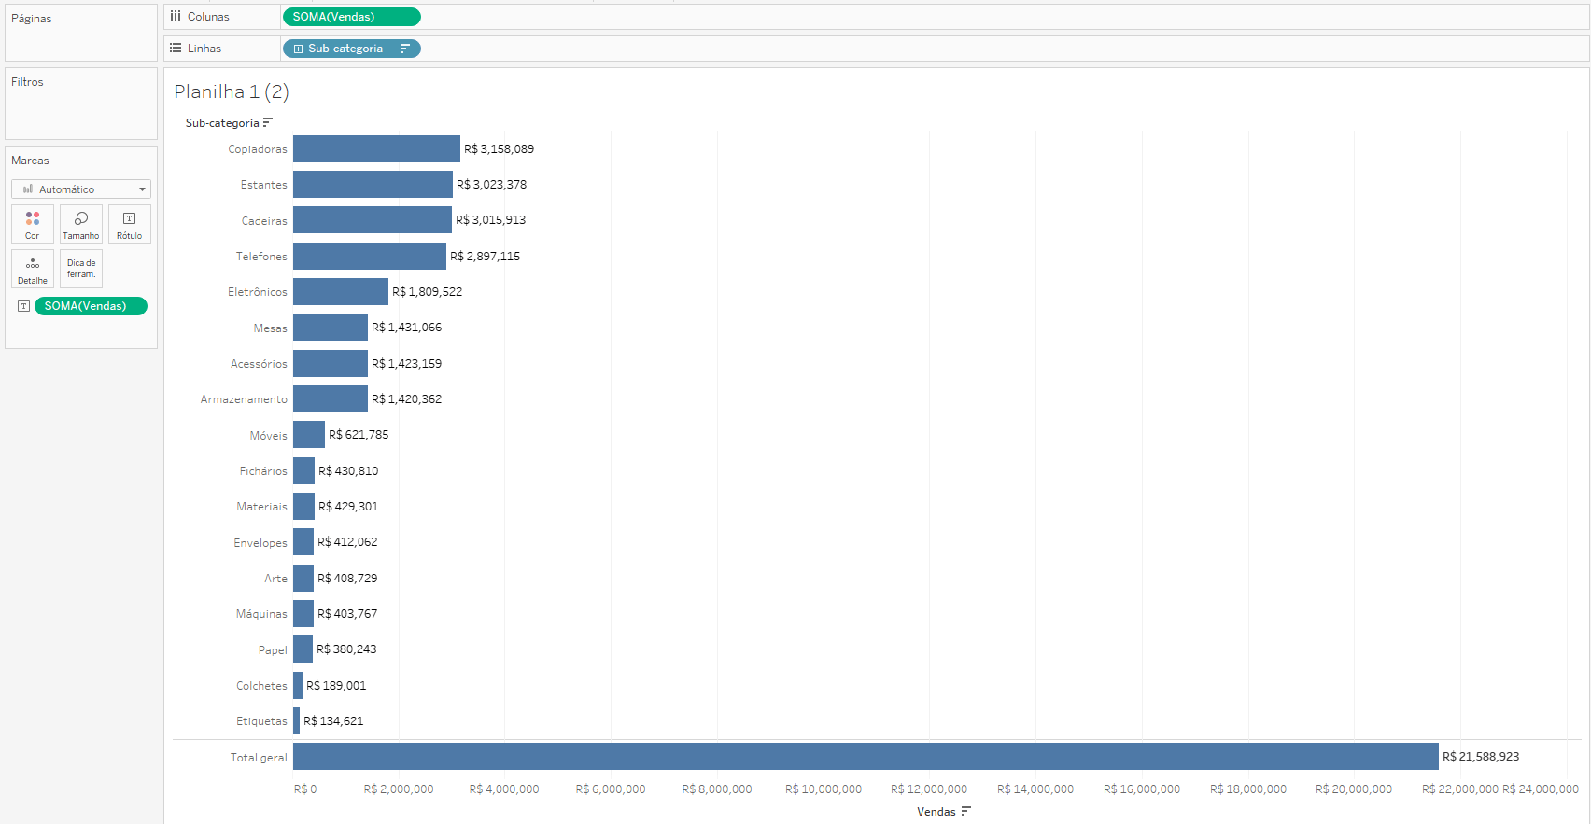Click the R$ 10,000,000 axis tick
The height and width of the screenshot is (824, 1591).
tap(824, 789)
